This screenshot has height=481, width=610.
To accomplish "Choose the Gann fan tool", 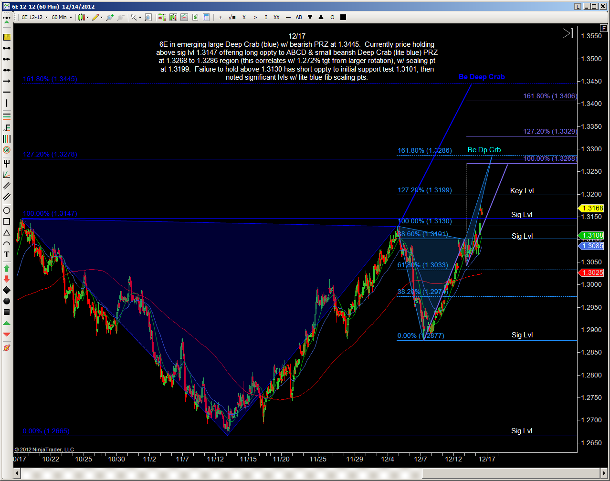I will [7, 175].
